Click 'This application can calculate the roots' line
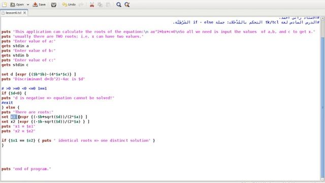The image size is (325, 183). point(158,32)
